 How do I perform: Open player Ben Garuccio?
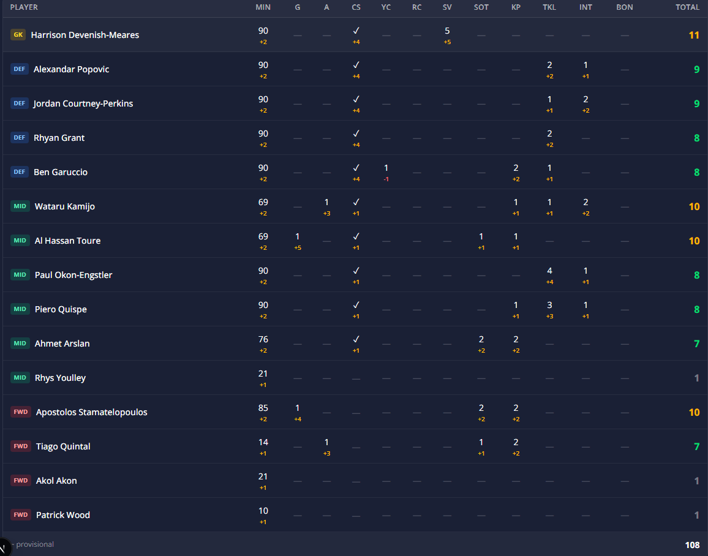[61, 172]
